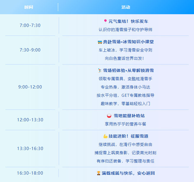The image size is (194, 182).
Task: Select the 时间 column header
Action: point(29,7)
